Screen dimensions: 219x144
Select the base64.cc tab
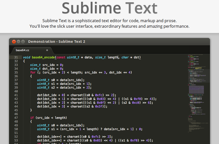[32, 50]
